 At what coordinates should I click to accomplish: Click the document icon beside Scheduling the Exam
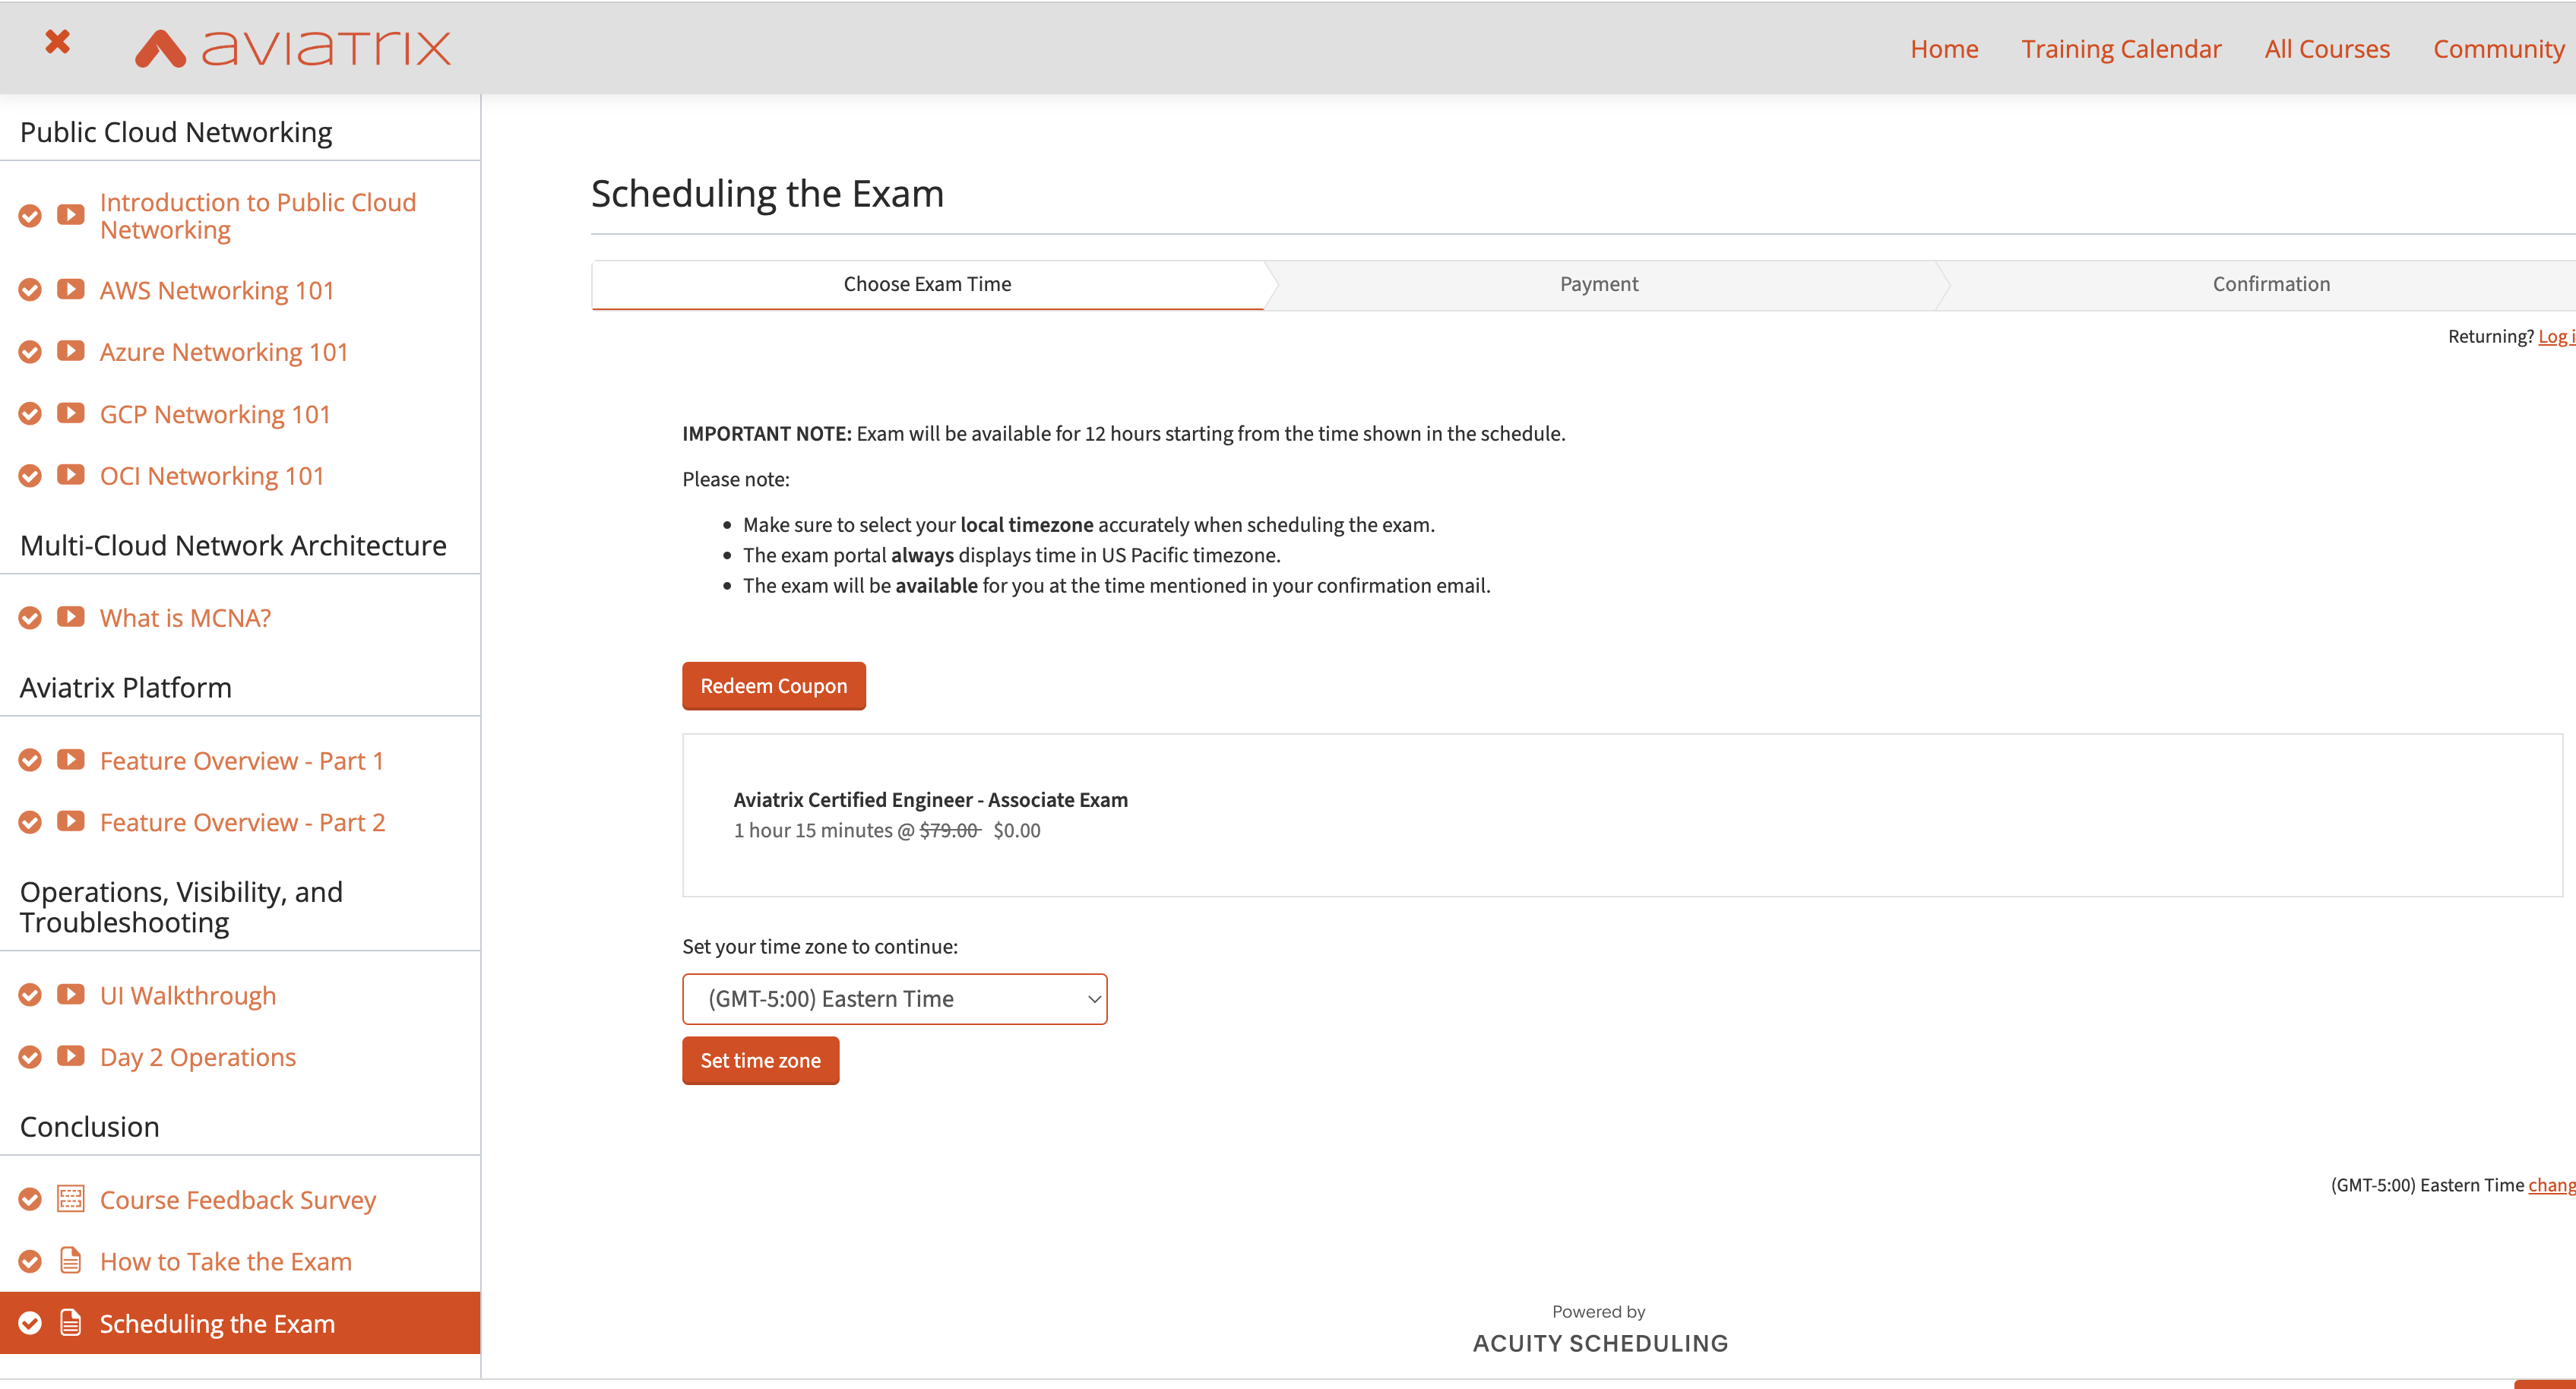(x=71, y=1323)
